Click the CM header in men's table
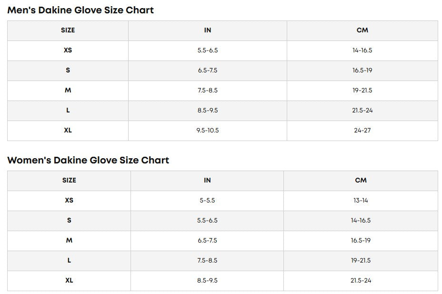 (x=362, y=30)
